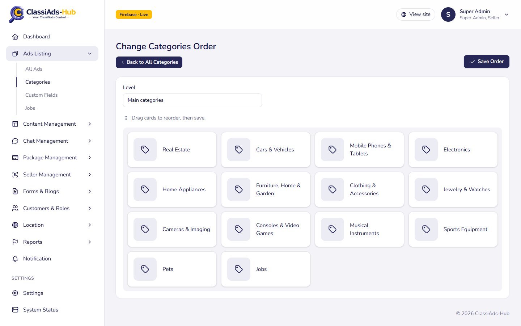Click the Dashboard home icon
The height and width of the screenshot is (326, 521).
(x=15, y=37)
